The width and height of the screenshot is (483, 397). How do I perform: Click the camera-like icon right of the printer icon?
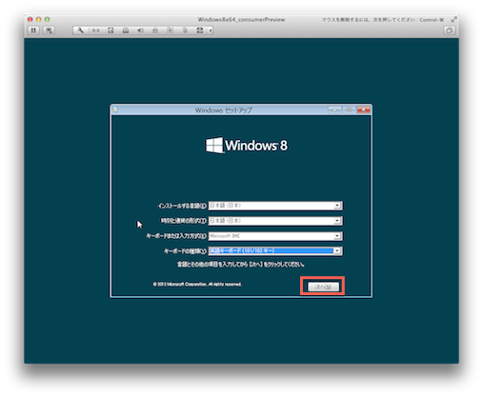tap(171, 30)
